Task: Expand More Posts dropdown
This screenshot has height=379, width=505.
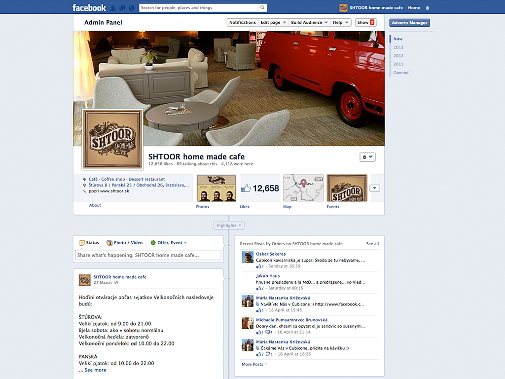Action: [x=254, y=364]
